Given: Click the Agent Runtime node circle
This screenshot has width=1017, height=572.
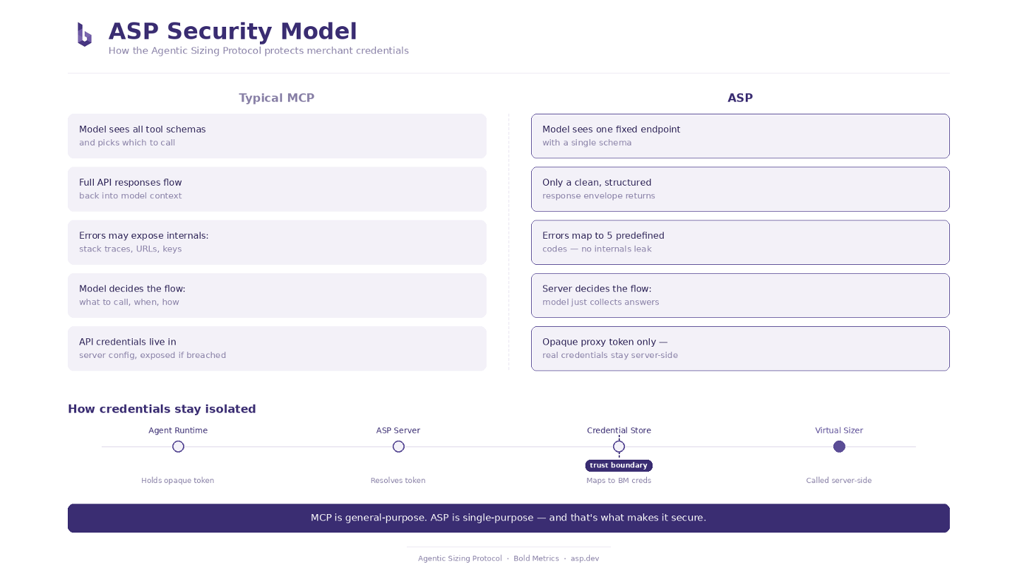Looking at the screenshot, I should tap(178, 446).
